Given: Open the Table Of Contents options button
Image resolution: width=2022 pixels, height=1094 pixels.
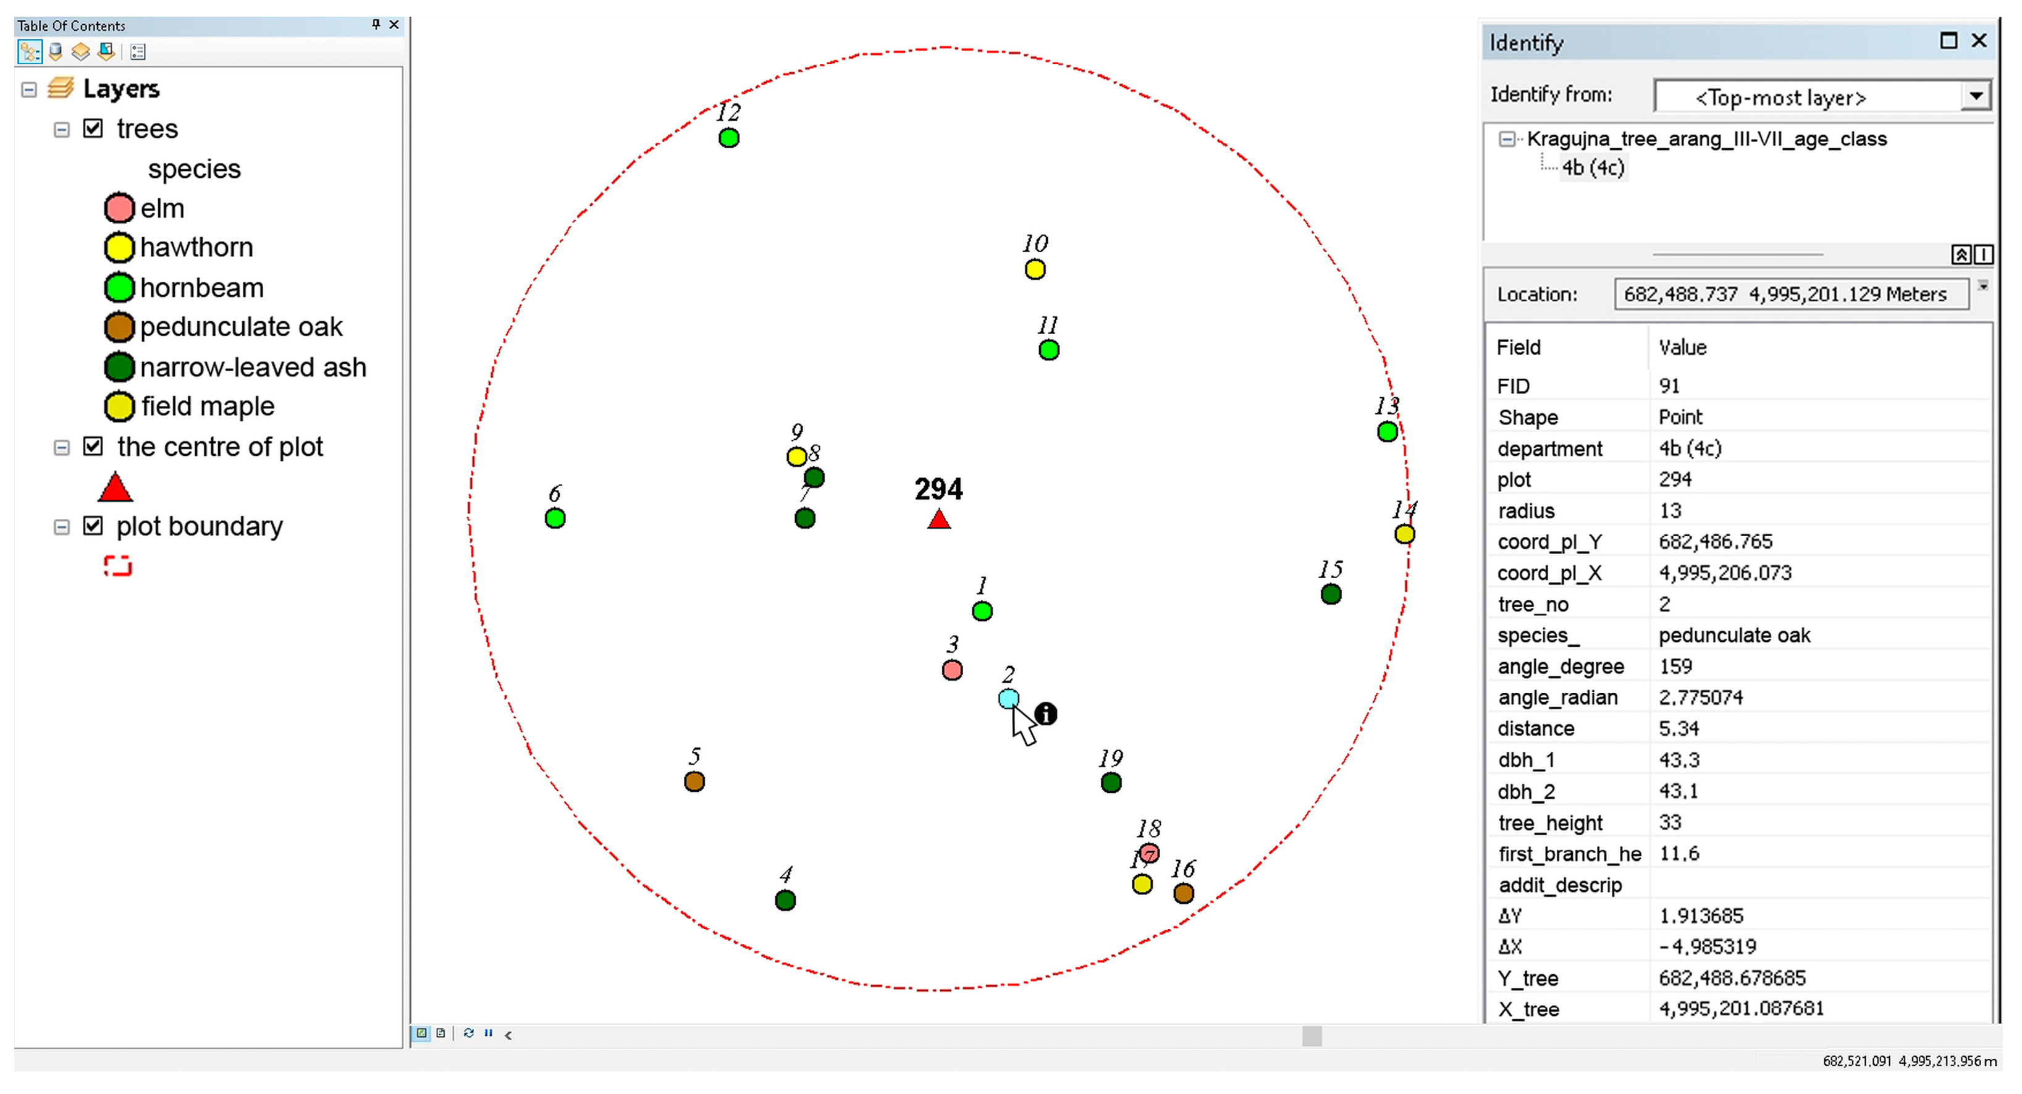Looking at the screenshot, I should coord(138,52).
